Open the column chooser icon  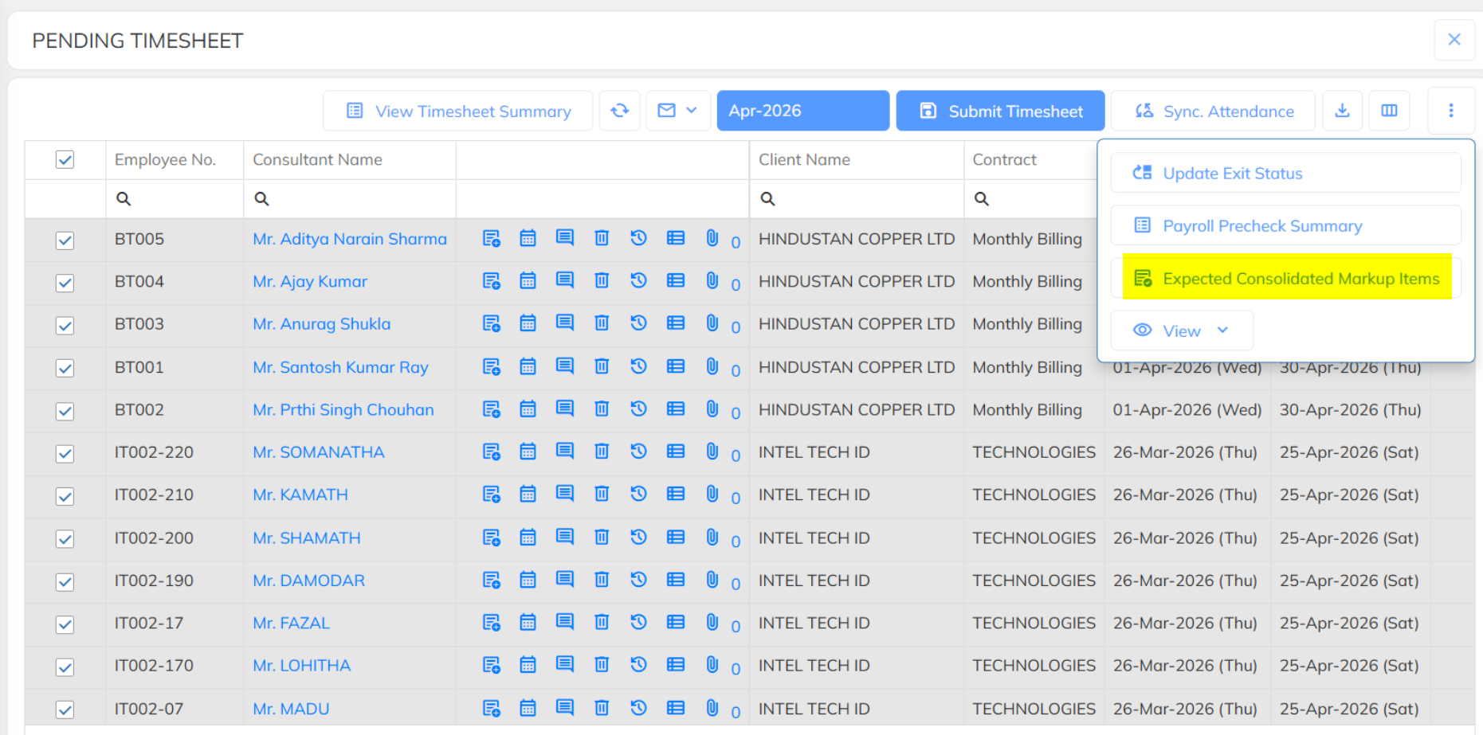coord(1389,111)
